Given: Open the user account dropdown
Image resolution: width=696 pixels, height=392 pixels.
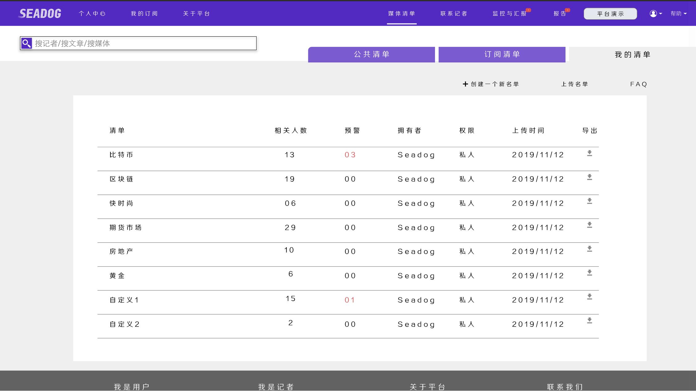Looking at the screenshot, I should tap(656, 14).
